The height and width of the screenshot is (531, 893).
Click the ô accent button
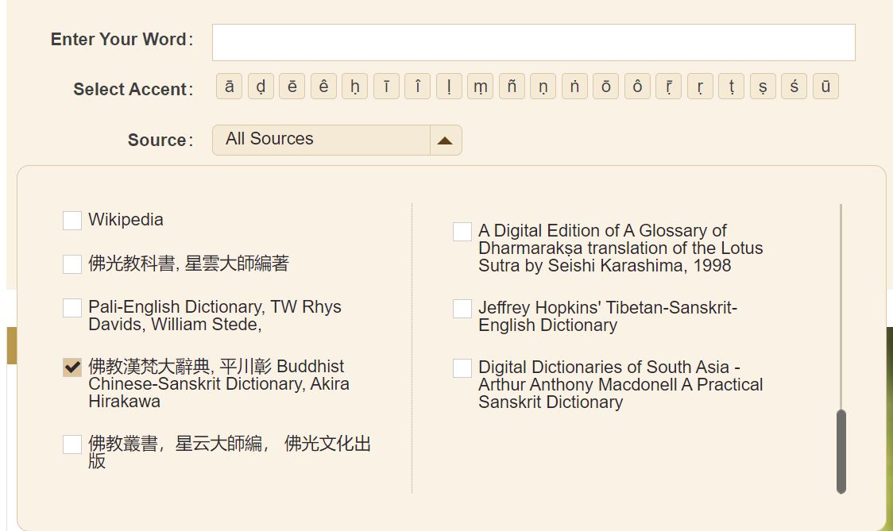tap(637, 87)
